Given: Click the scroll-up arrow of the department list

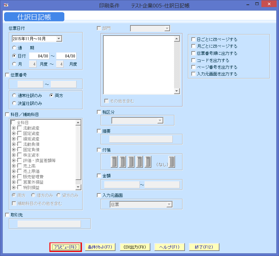Looking at the screenshot, I should click(x=176, y=38).
